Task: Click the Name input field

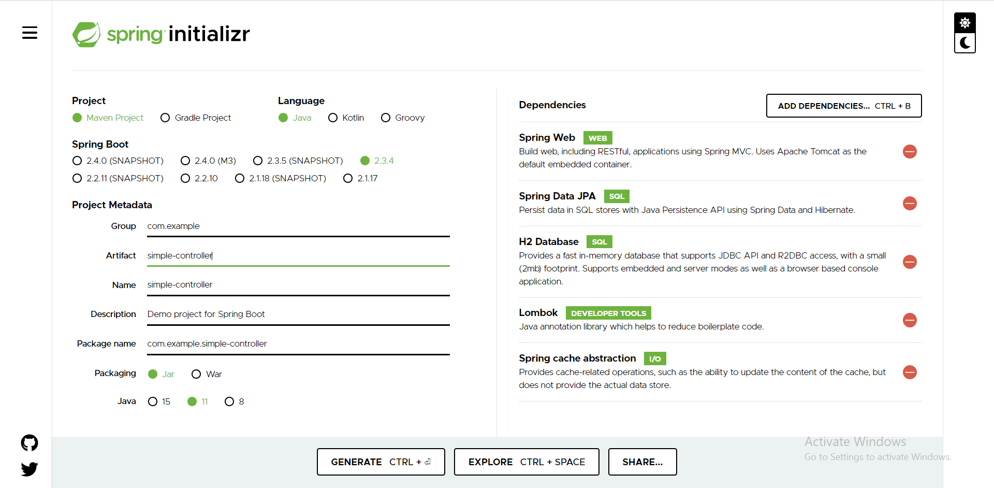Action: click(298, 285)
